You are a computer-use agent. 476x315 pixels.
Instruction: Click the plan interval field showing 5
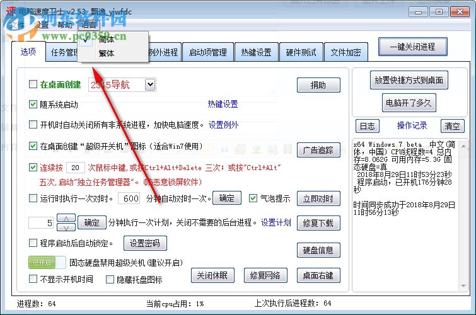pyautogui.click(x=41, y=223)
